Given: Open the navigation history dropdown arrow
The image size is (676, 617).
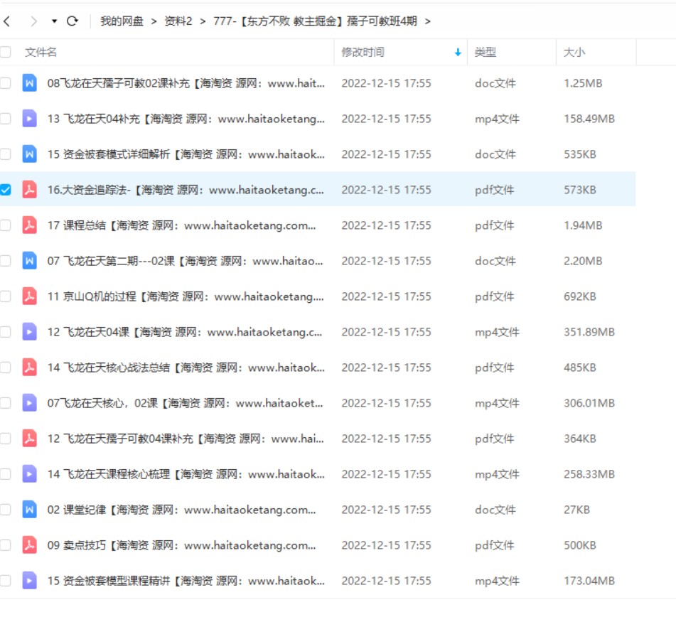Looking at the screenshot, I should (x=54, y=21).
